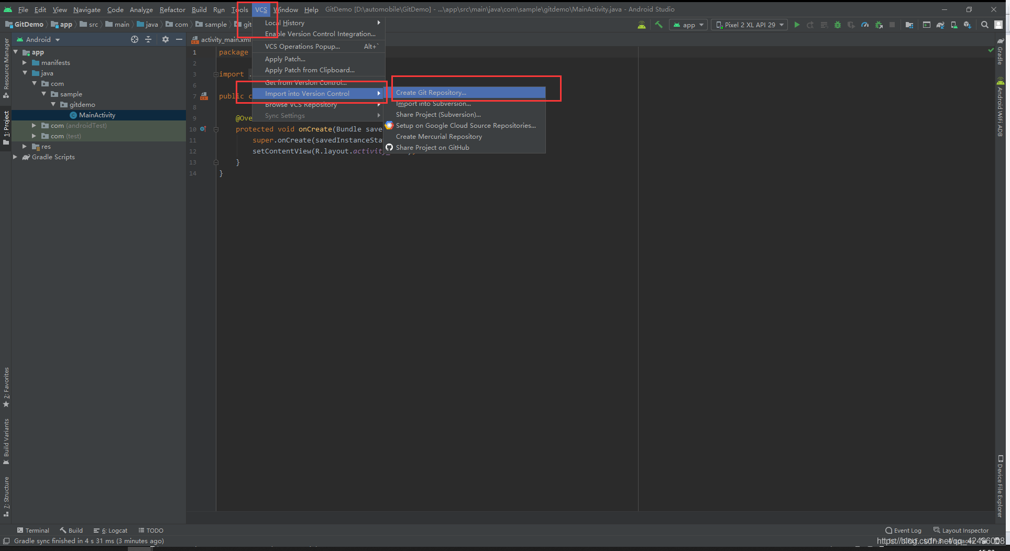Screen dimensions: 1010x551
Task: Select Enable Version Control Integration...
Action: tap(319, 34)
